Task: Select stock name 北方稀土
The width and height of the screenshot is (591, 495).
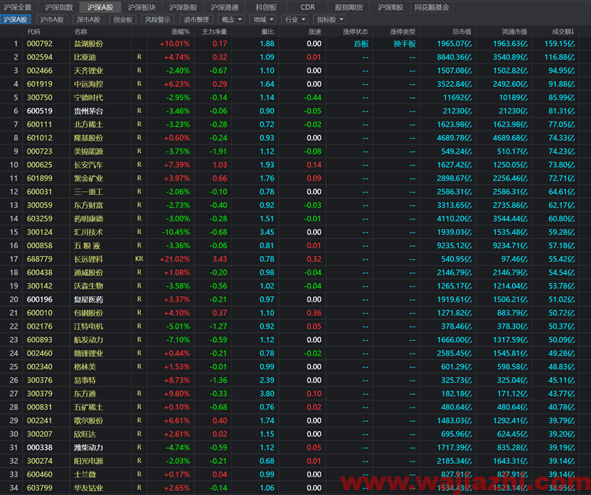Action: pyautogui.click(x=89, y=124)
